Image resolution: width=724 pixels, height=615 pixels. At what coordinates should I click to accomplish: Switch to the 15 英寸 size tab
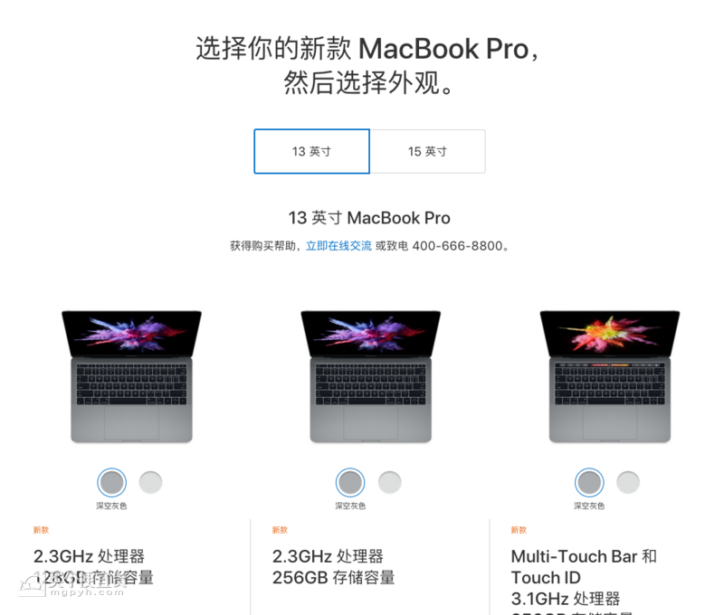tap(427, 151)
